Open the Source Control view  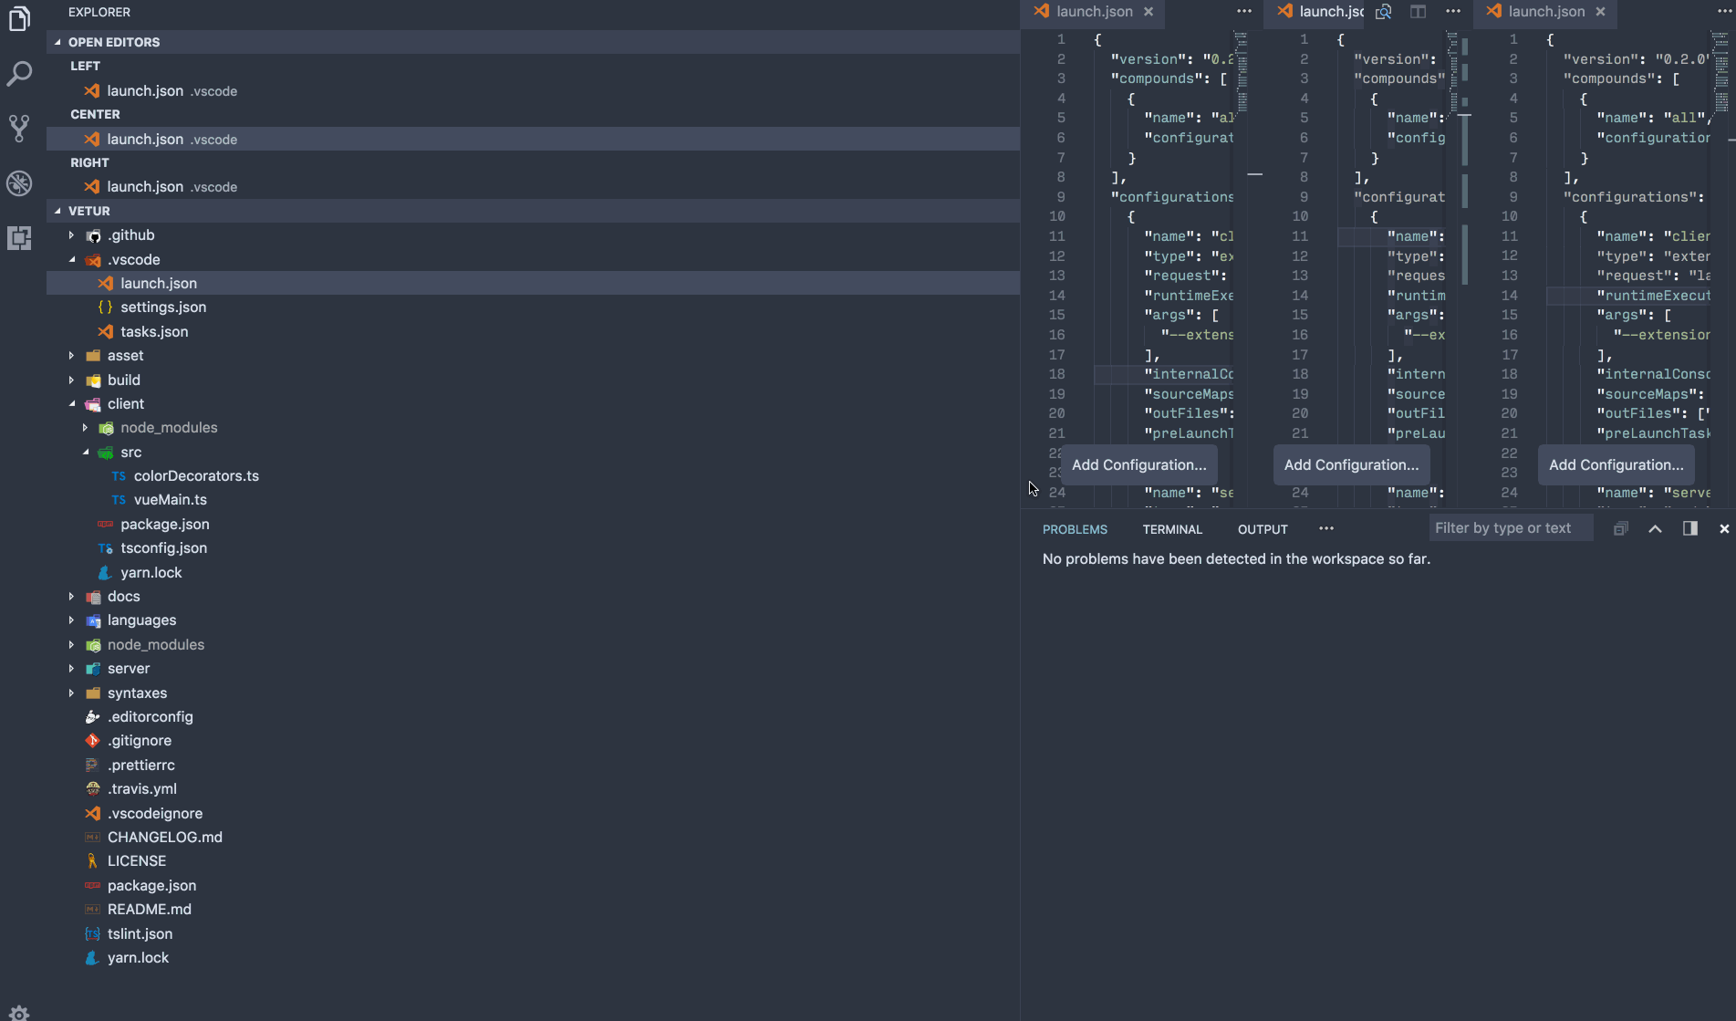click(x=19, y=128)
